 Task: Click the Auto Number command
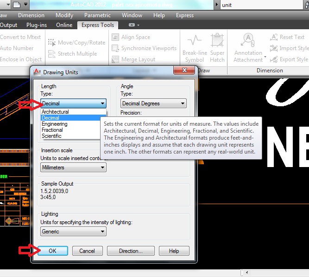click(x=17, y=48)
